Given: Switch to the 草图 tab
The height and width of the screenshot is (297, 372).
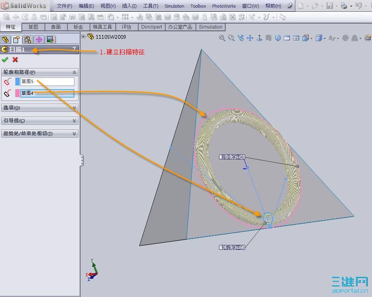Looking at the screenshot, I should coord(33,27).
